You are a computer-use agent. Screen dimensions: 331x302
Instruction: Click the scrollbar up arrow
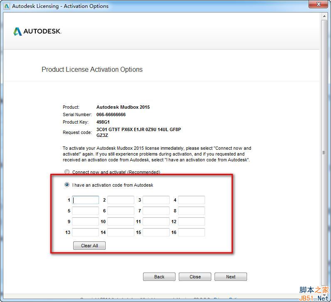(x=324, y=16)
